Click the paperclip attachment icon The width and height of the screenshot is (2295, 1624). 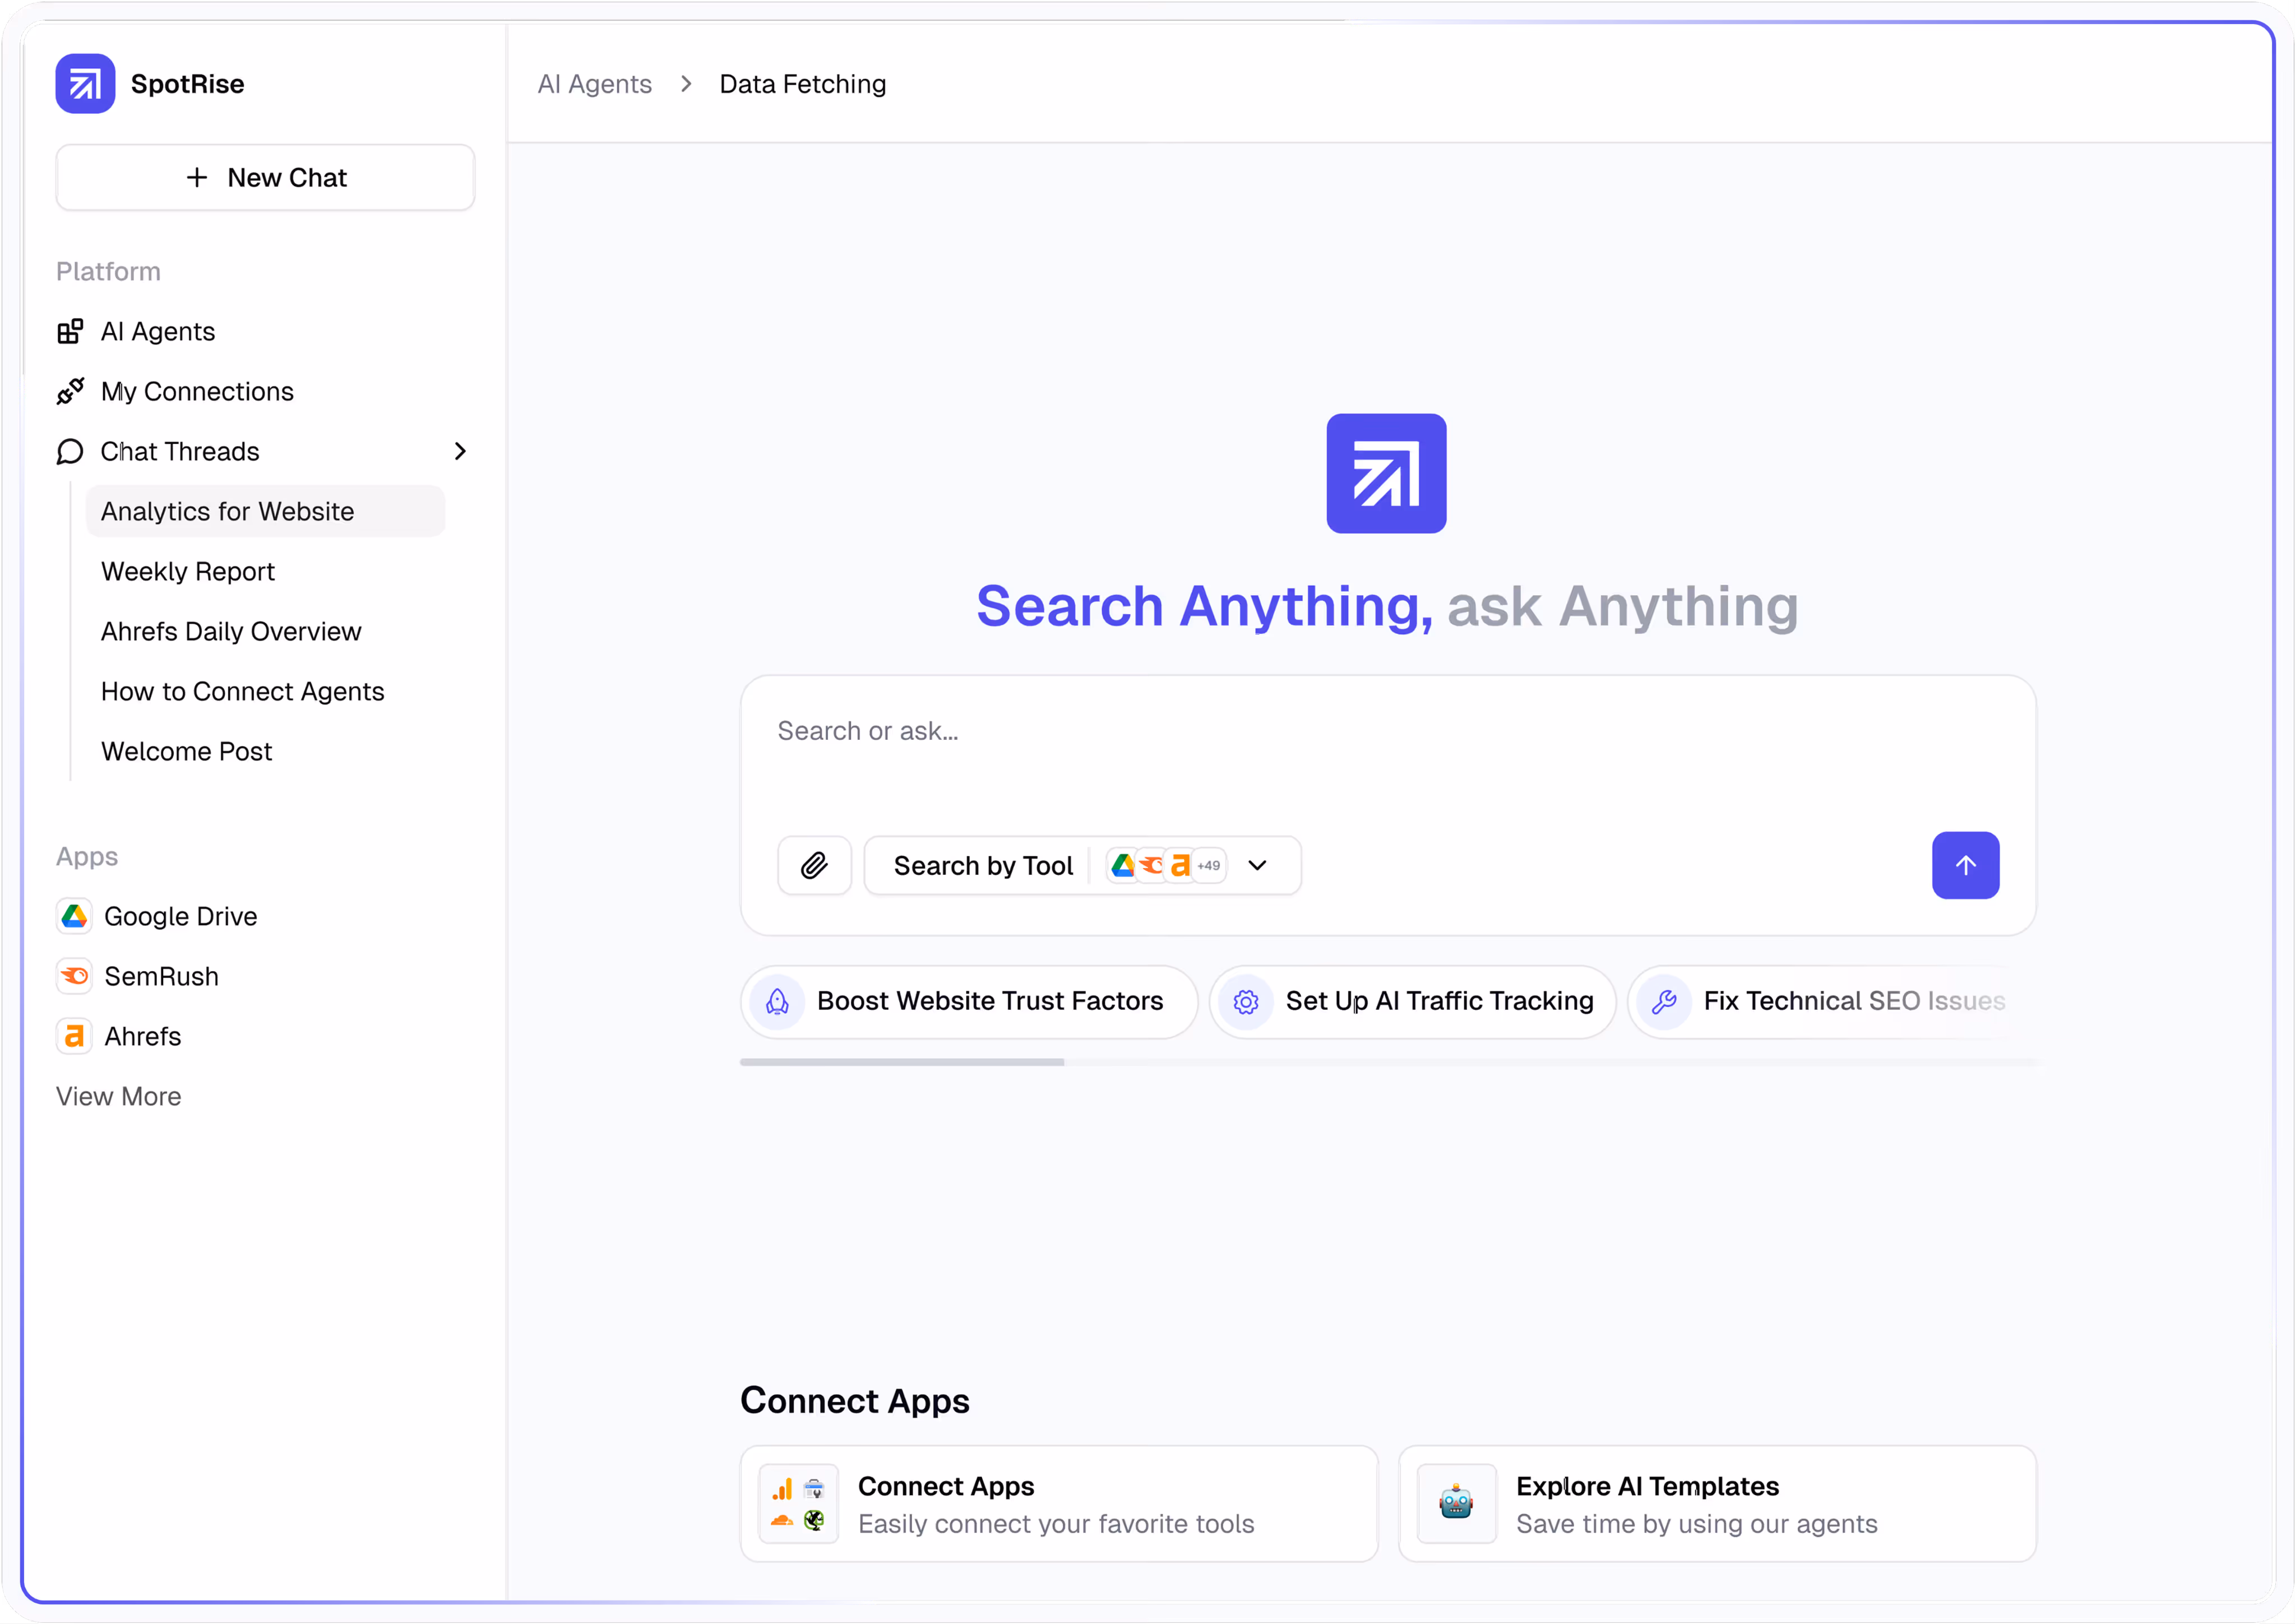pos(813,865)
